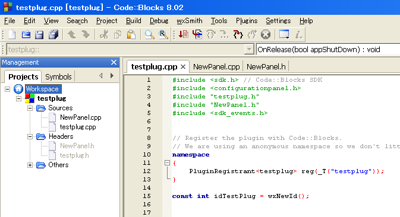The image size is (400, 217).
Task: Click the Replace toolbar icon
Action: click(x=163, y=34)
